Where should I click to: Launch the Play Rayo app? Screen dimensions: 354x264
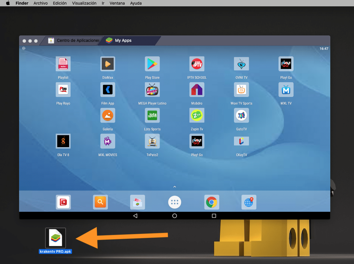tap(63, 90)
